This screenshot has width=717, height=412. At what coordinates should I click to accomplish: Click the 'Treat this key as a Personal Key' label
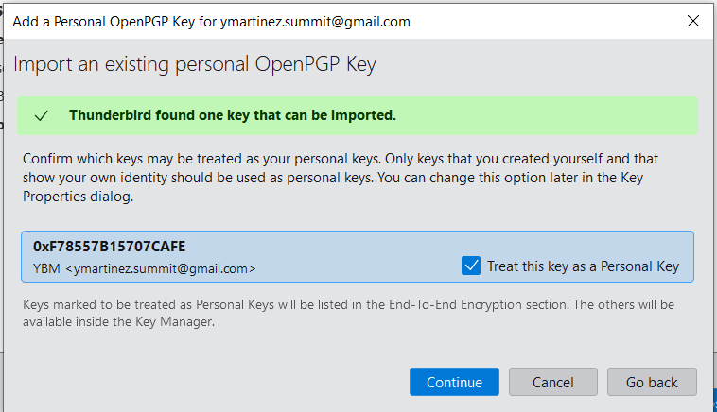click(583, 266)
